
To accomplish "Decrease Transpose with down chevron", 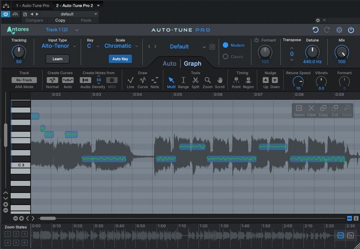I will click(292, 60).
